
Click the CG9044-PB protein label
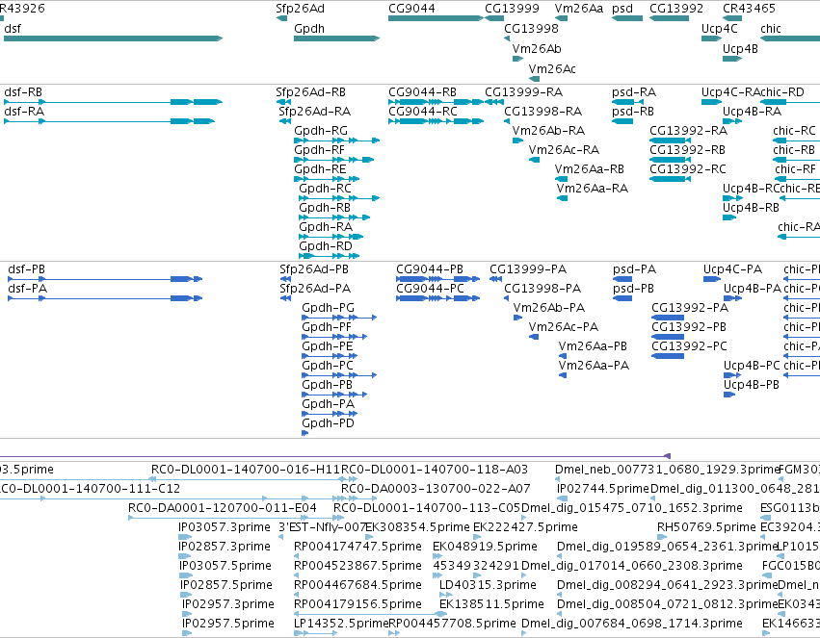(430, 269)
